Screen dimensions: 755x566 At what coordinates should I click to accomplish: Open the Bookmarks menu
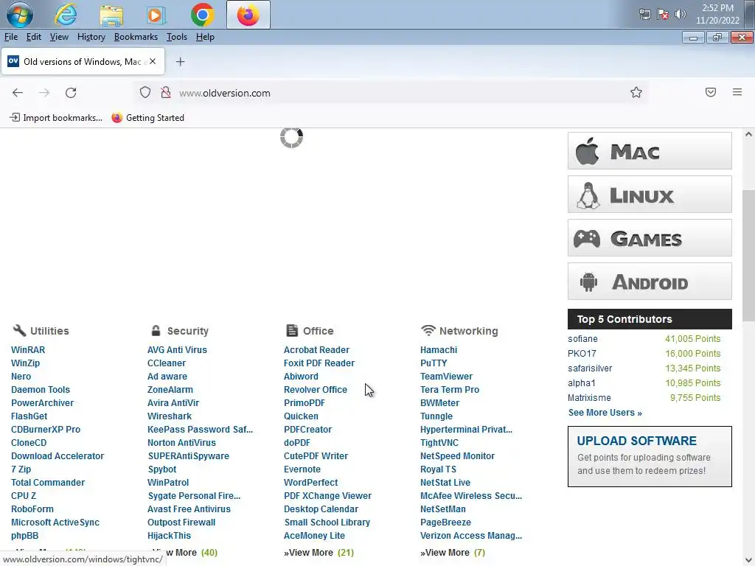[x=136, y=37]
